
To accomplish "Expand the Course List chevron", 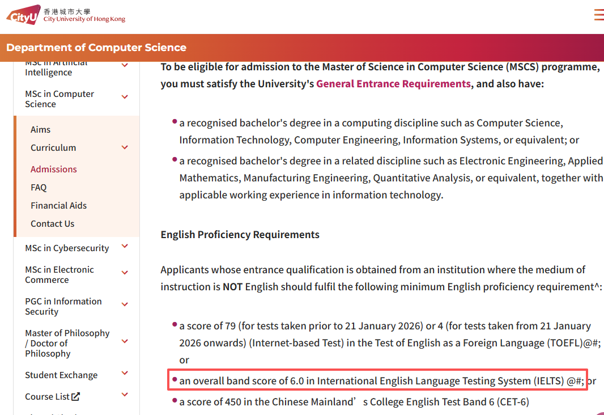I will point(125,394).
